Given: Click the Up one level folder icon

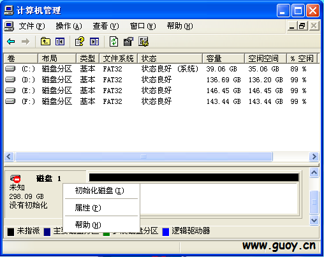Looking at the screenshot, I should (45, 41).
